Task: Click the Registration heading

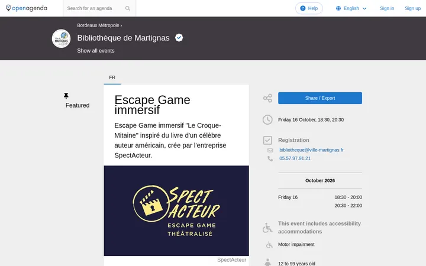Action: pyautogui.click(x=293, y=140)
